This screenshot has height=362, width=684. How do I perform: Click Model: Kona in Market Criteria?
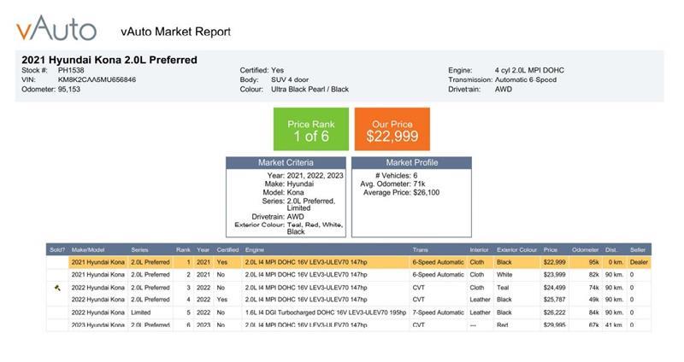pos(283,192)
